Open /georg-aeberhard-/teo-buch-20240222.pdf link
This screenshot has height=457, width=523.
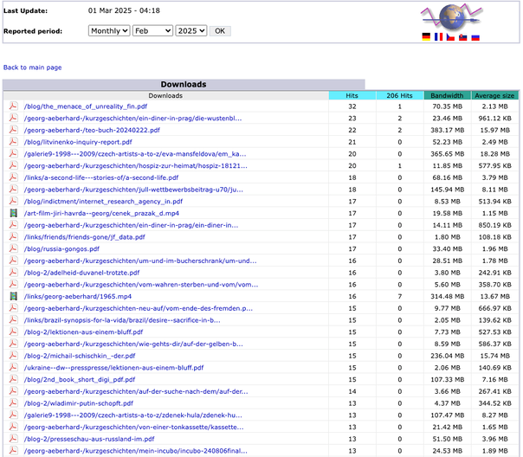(92, 130)
